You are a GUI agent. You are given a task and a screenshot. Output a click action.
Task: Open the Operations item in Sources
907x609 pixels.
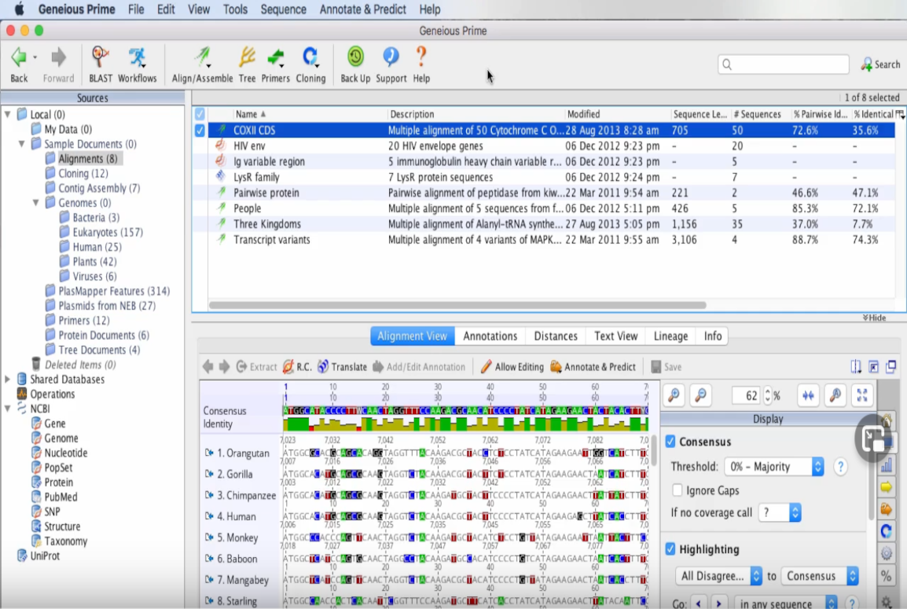tap(52, 394)
